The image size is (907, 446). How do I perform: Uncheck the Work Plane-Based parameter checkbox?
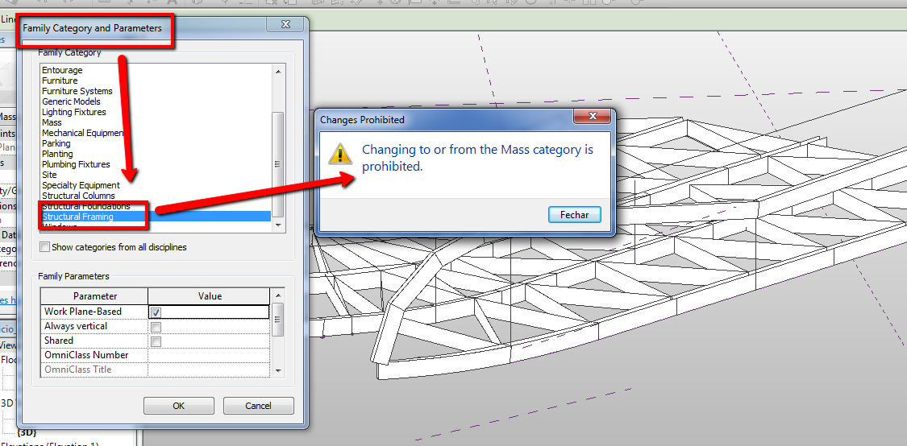tap(156, 312)
